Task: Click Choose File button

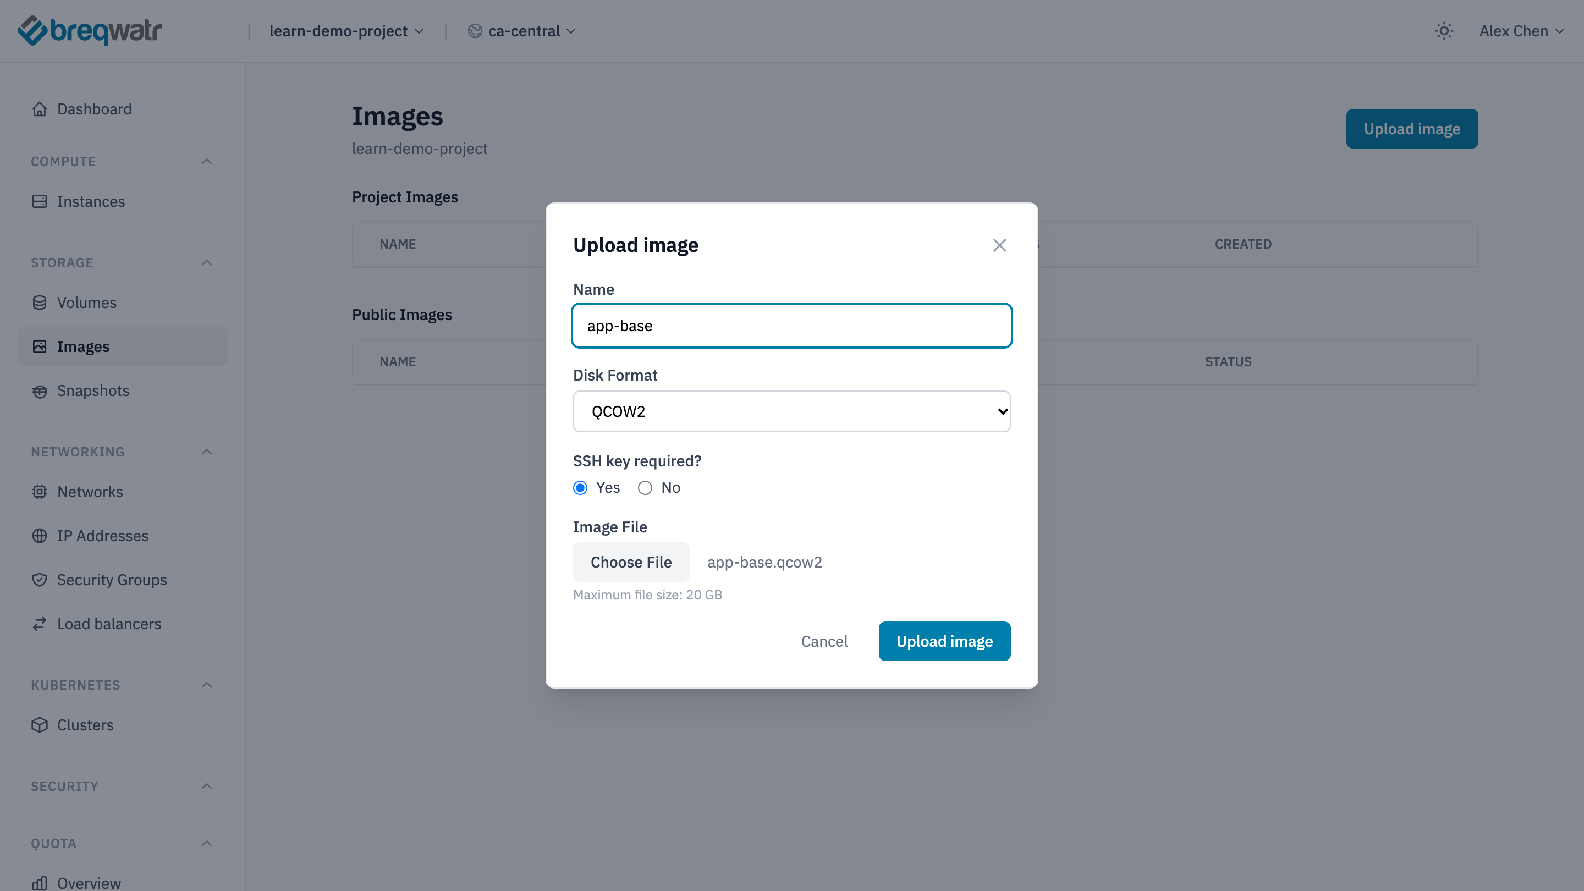Action: (631, 562)
